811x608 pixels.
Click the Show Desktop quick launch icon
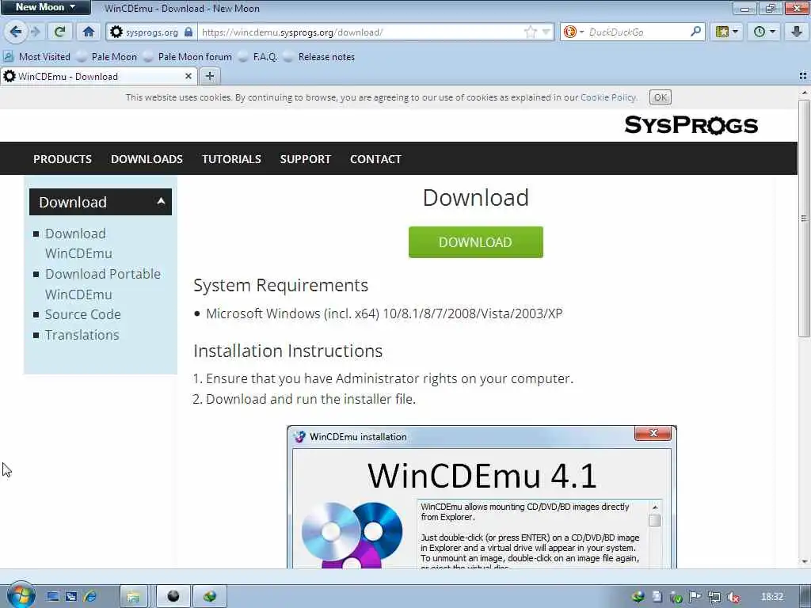[x=53, y=597]
